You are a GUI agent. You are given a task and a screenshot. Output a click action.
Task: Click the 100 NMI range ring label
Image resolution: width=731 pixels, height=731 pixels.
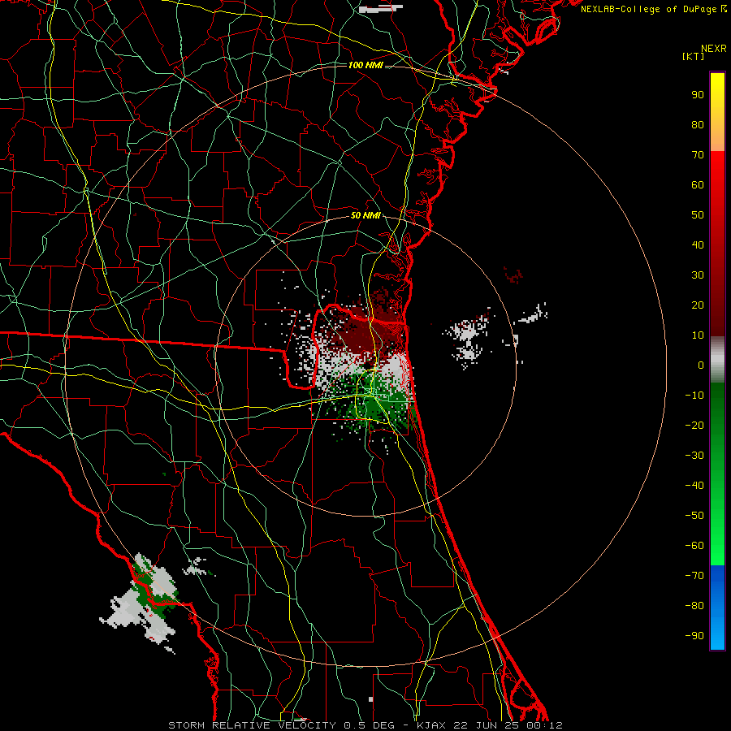point(365,65)
